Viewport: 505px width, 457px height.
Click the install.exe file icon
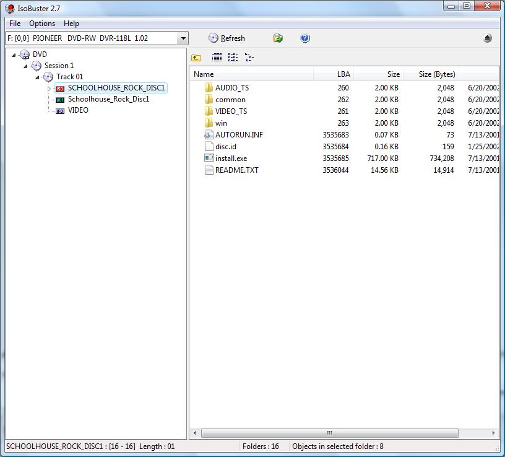point(209,158)
